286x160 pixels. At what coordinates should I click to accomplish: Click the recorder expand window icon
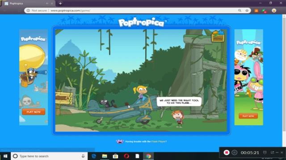click(272, 152)
